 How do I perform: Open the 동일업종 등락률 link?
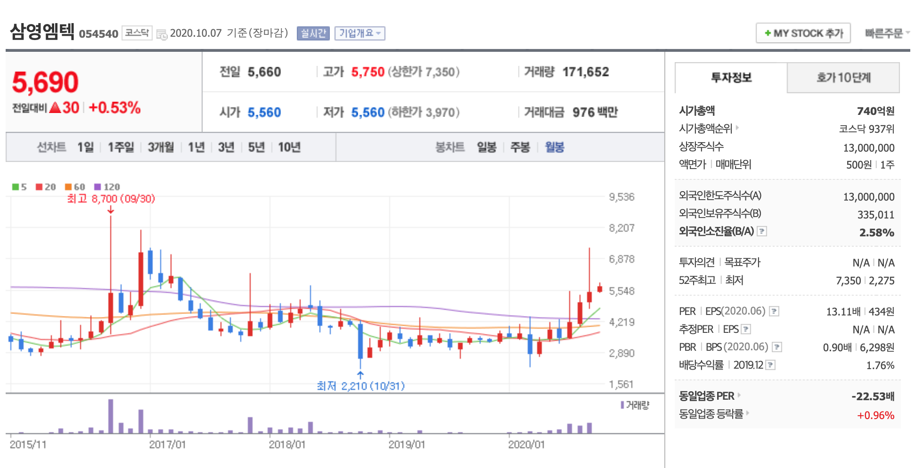tap(714, 414)
